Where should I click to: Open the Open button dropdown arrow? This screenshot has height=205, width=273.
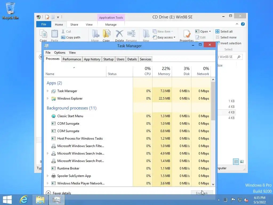(210, 31)
